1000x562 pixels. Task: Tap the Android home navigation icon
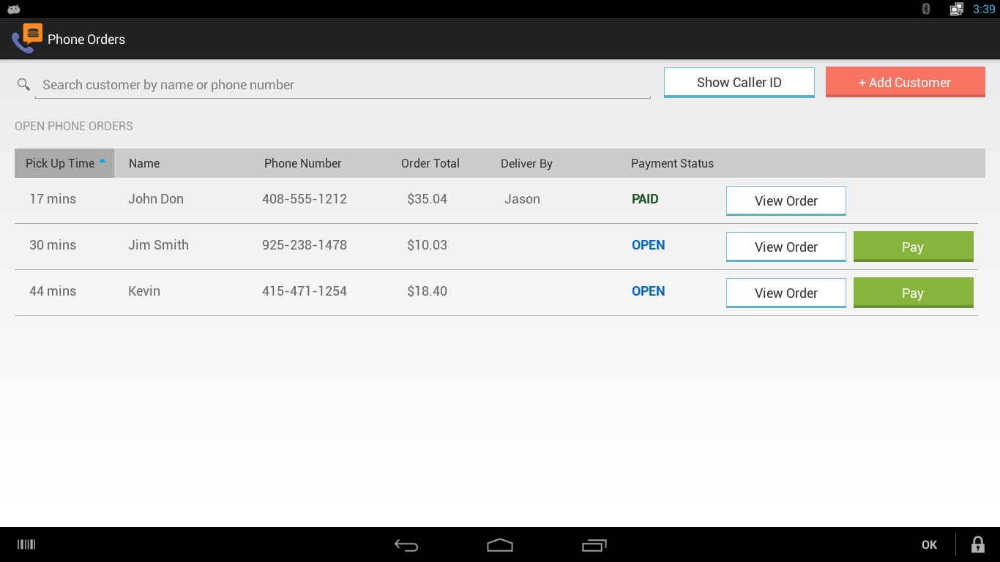point(500,545)
